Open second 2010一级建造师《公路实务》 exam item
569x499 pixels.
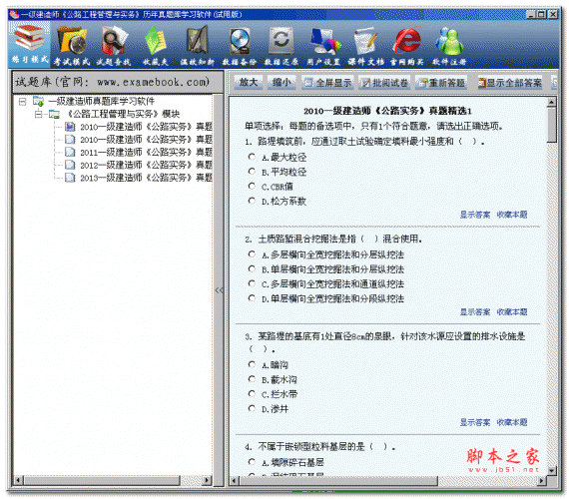[x=146, y=140]
